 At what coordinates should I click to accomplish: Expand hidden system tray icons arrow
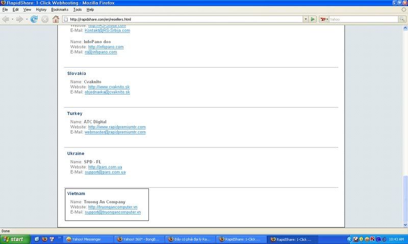(349, 239)
